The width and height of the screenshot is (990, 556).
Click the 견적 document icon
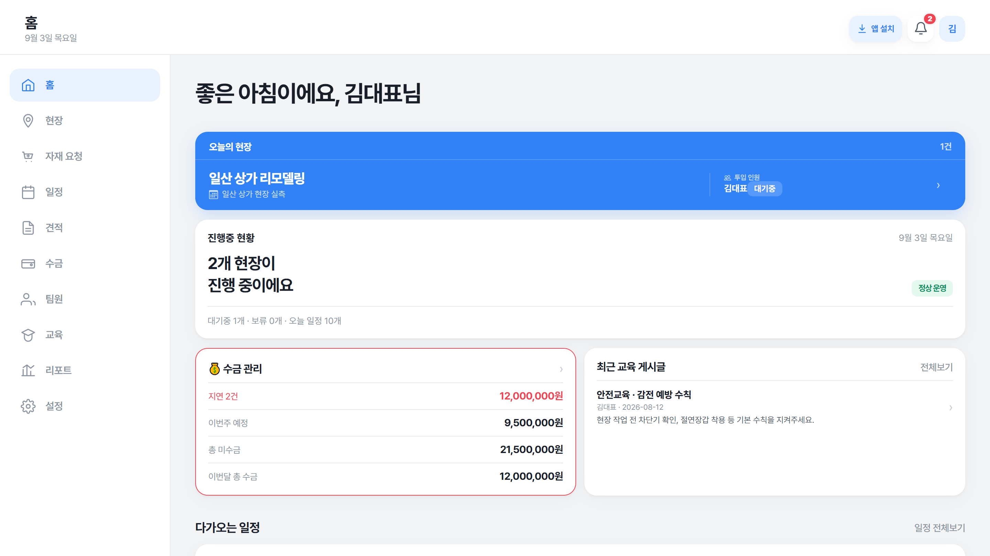click(x=28, y=228)
